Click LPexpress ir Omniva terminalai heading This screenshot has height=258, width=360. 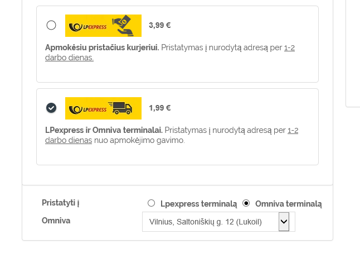103,131
